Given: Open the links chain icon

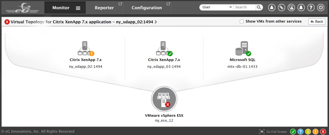Looking at the screenshot, I should pyautogui.click(x=281, y=8).
